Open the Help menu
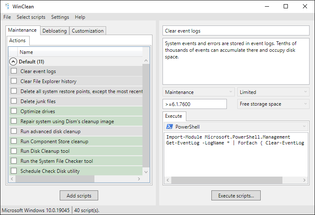This screenshot has width=315, height=215. click(80, 17)
